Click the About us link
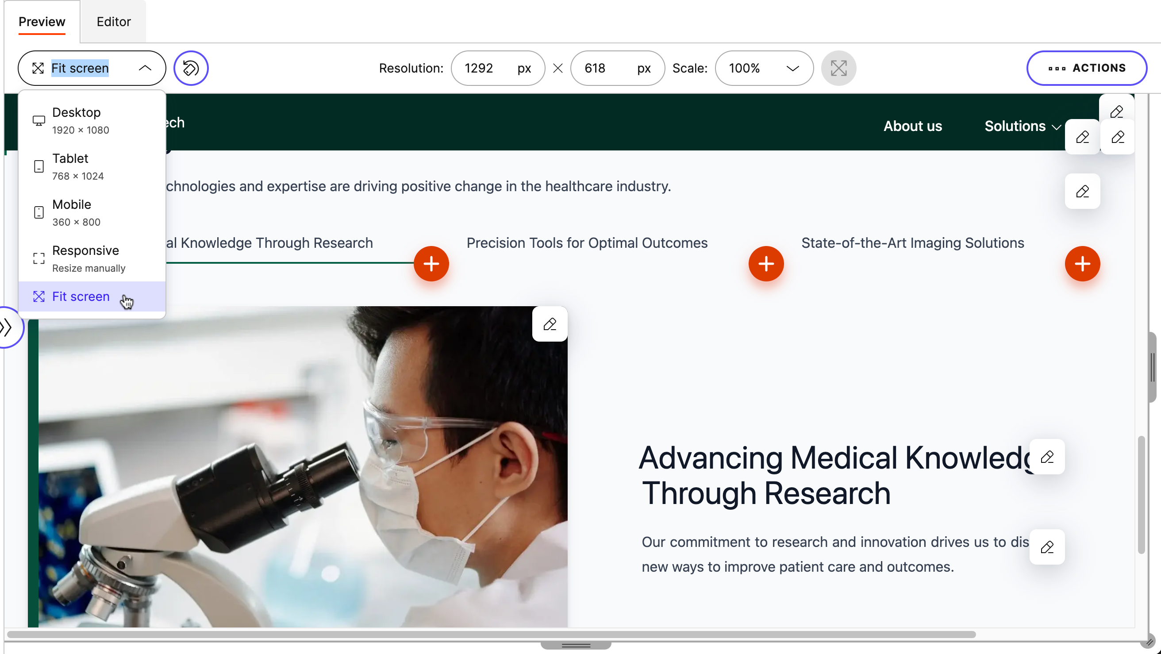Image resolution: width=1161 pixels, height=654 pixels. (912, 126)
